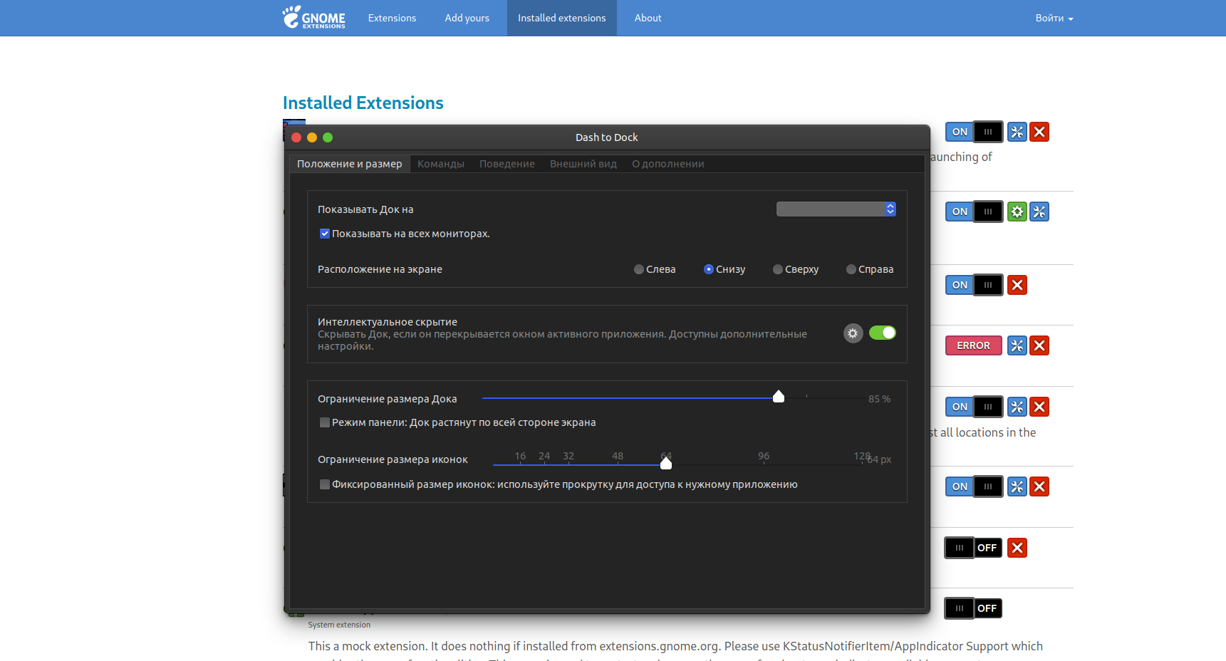
Task: Open settings icon in 'all locations in the' row
Action: pos(1017,407)
